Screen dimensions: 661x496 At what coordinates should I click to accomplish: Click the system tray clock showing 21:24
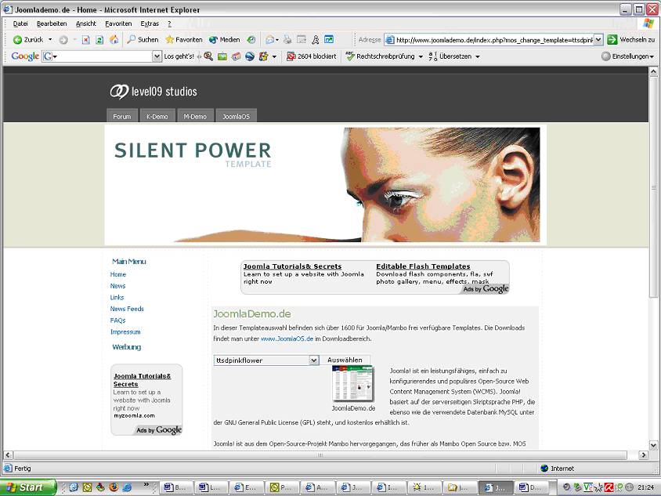coord(646,487)
